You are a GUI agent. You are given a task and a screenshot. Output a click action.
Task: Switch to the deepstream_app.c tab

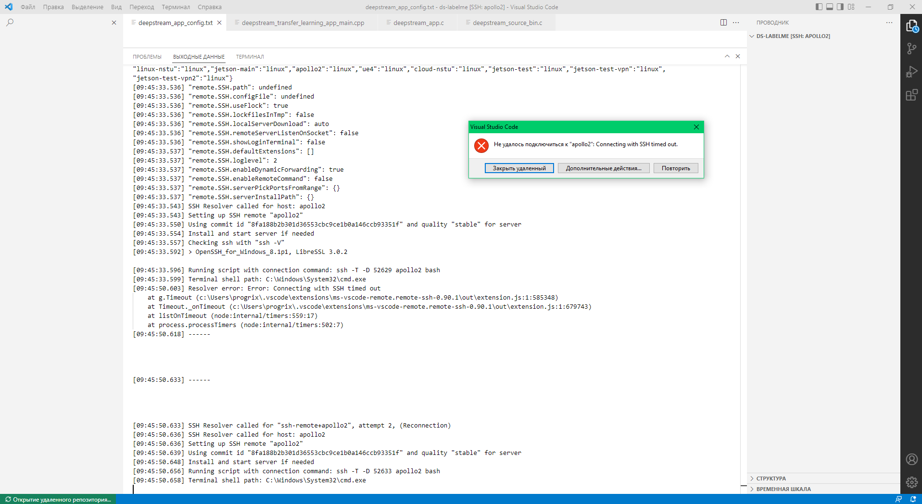click(417, 22)
